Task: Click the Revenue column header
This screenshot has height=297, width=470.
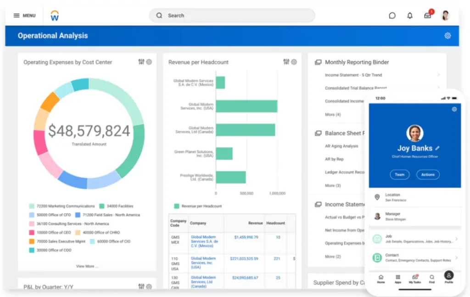Action: [255, 223]
